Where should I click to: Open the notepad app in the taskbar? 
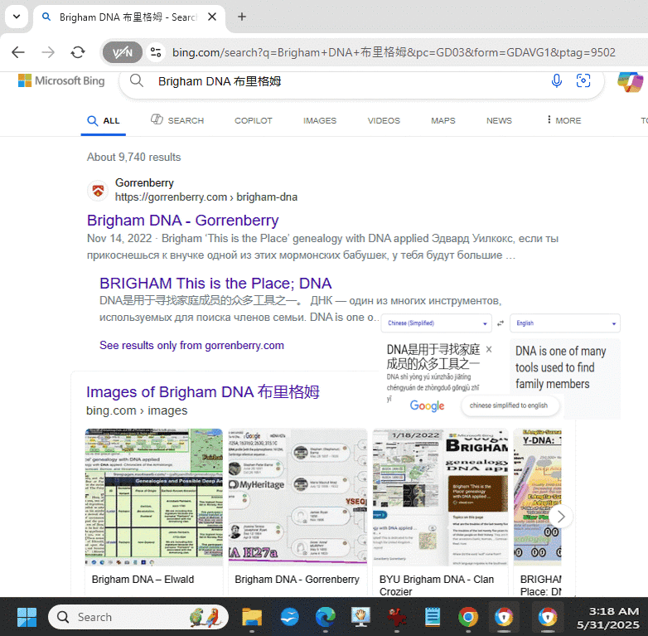(x=433, y=617)
